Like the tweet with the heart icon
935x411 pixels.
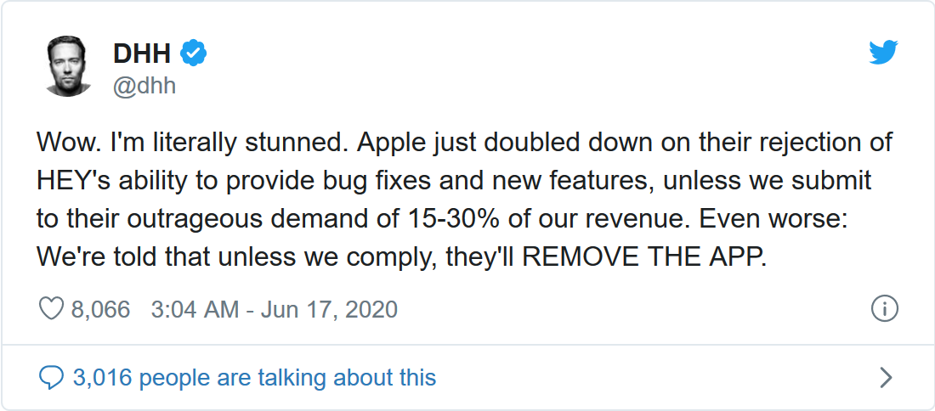52,308
